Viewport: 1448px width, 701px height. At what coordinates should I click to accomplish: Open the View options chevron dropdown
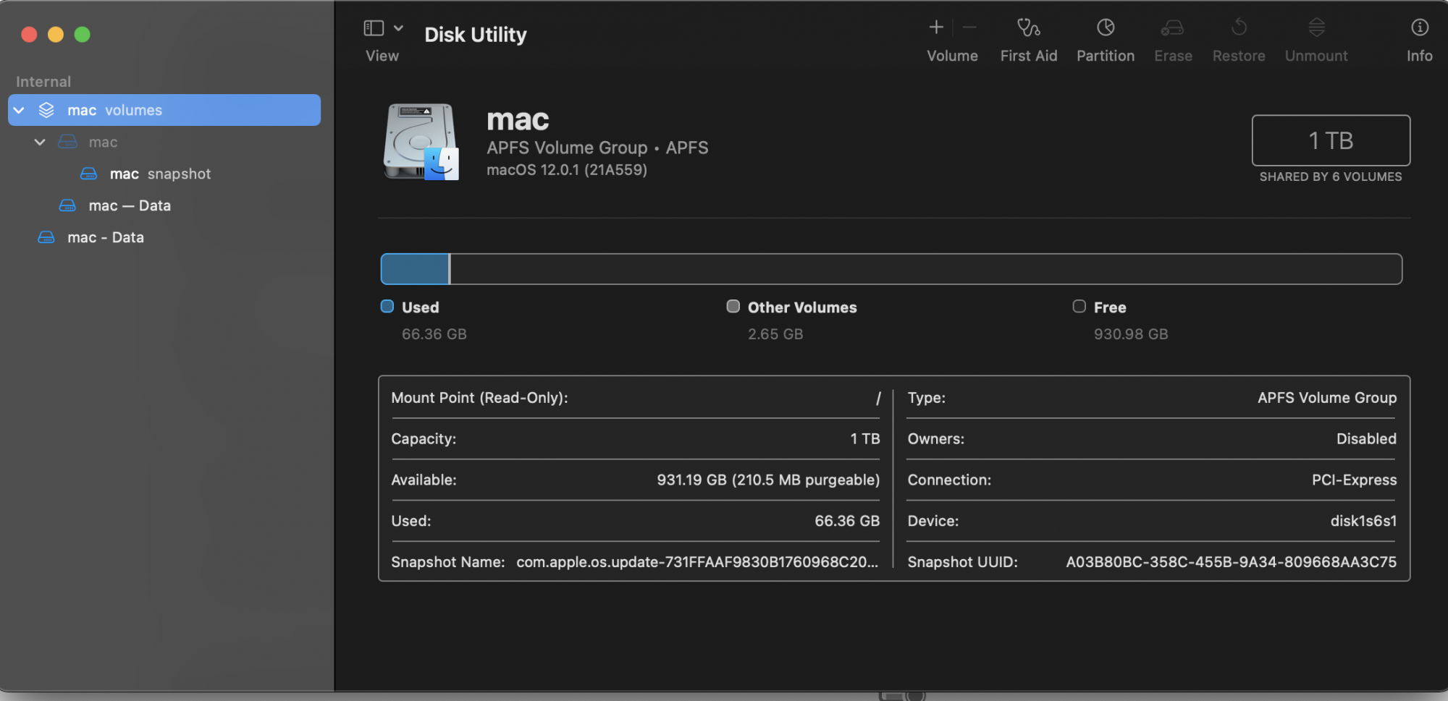point(398,28)
